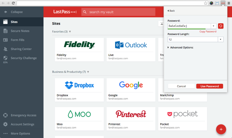This screenshot has height=138, width=232.
Task: Click More Options label
Action: tap(20, 133)
